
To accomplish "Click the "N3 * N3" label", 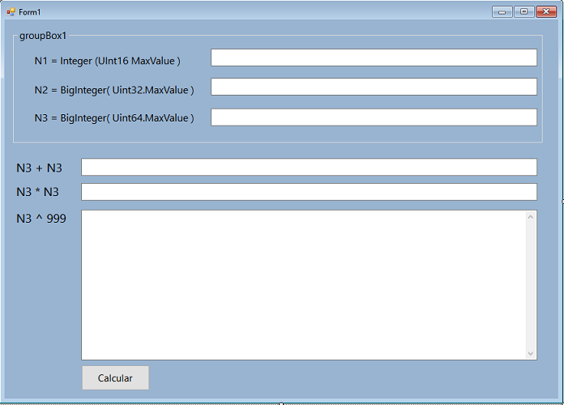I will [x=37, y=192].
